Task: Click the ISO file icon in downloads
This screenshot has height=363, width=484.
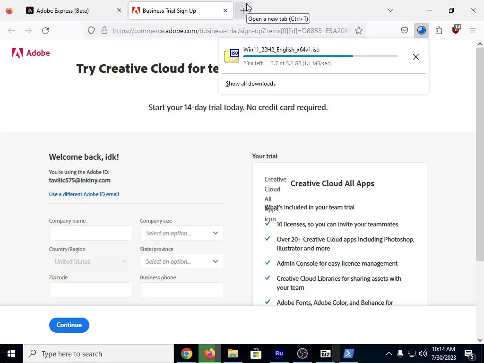Action: (x=232, y=56)
